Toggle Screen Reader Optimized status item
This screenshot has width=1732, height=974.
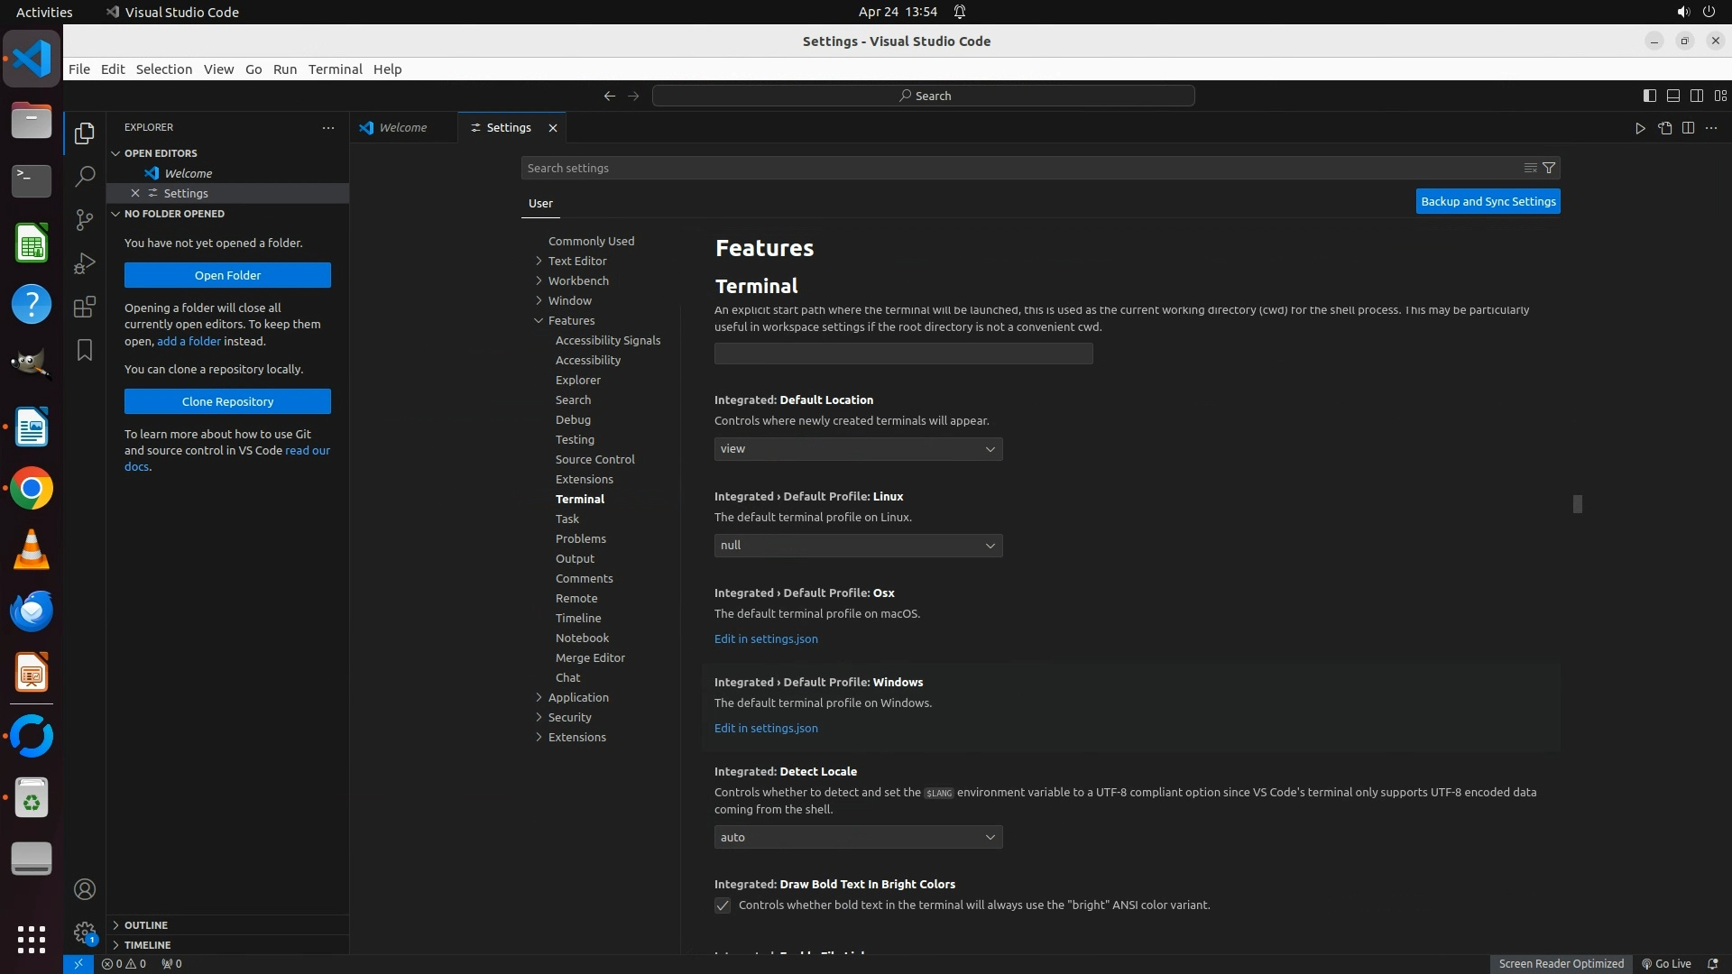[1561, 963]
